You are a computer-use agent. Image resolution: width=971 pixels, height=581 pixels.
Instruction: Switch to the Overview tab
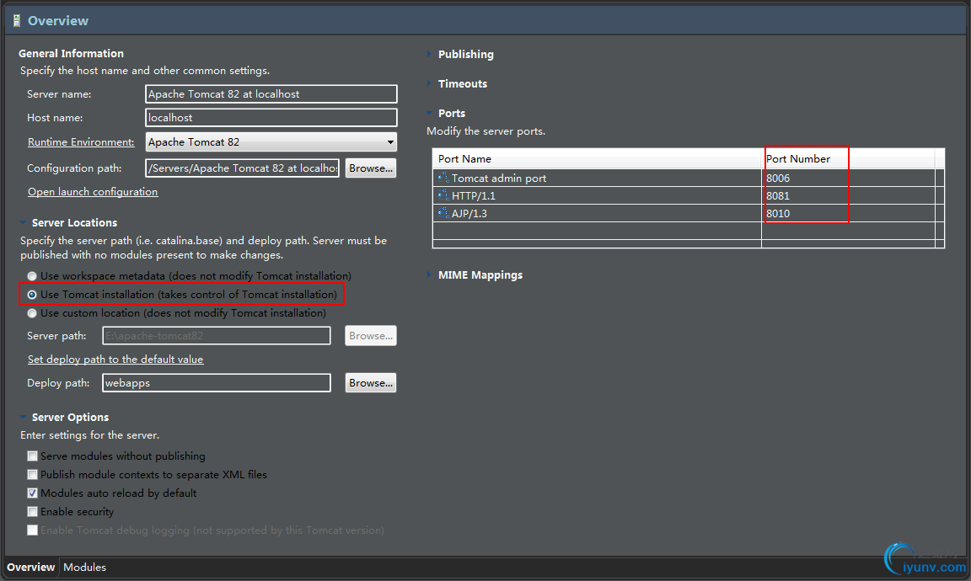pyautogui.click(x=31, y=567)
